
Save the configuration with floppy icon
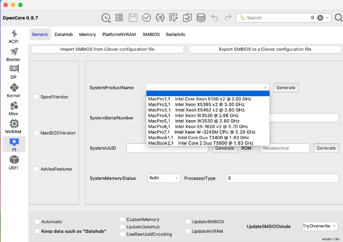pyautogui.click(x=133, y=18)
